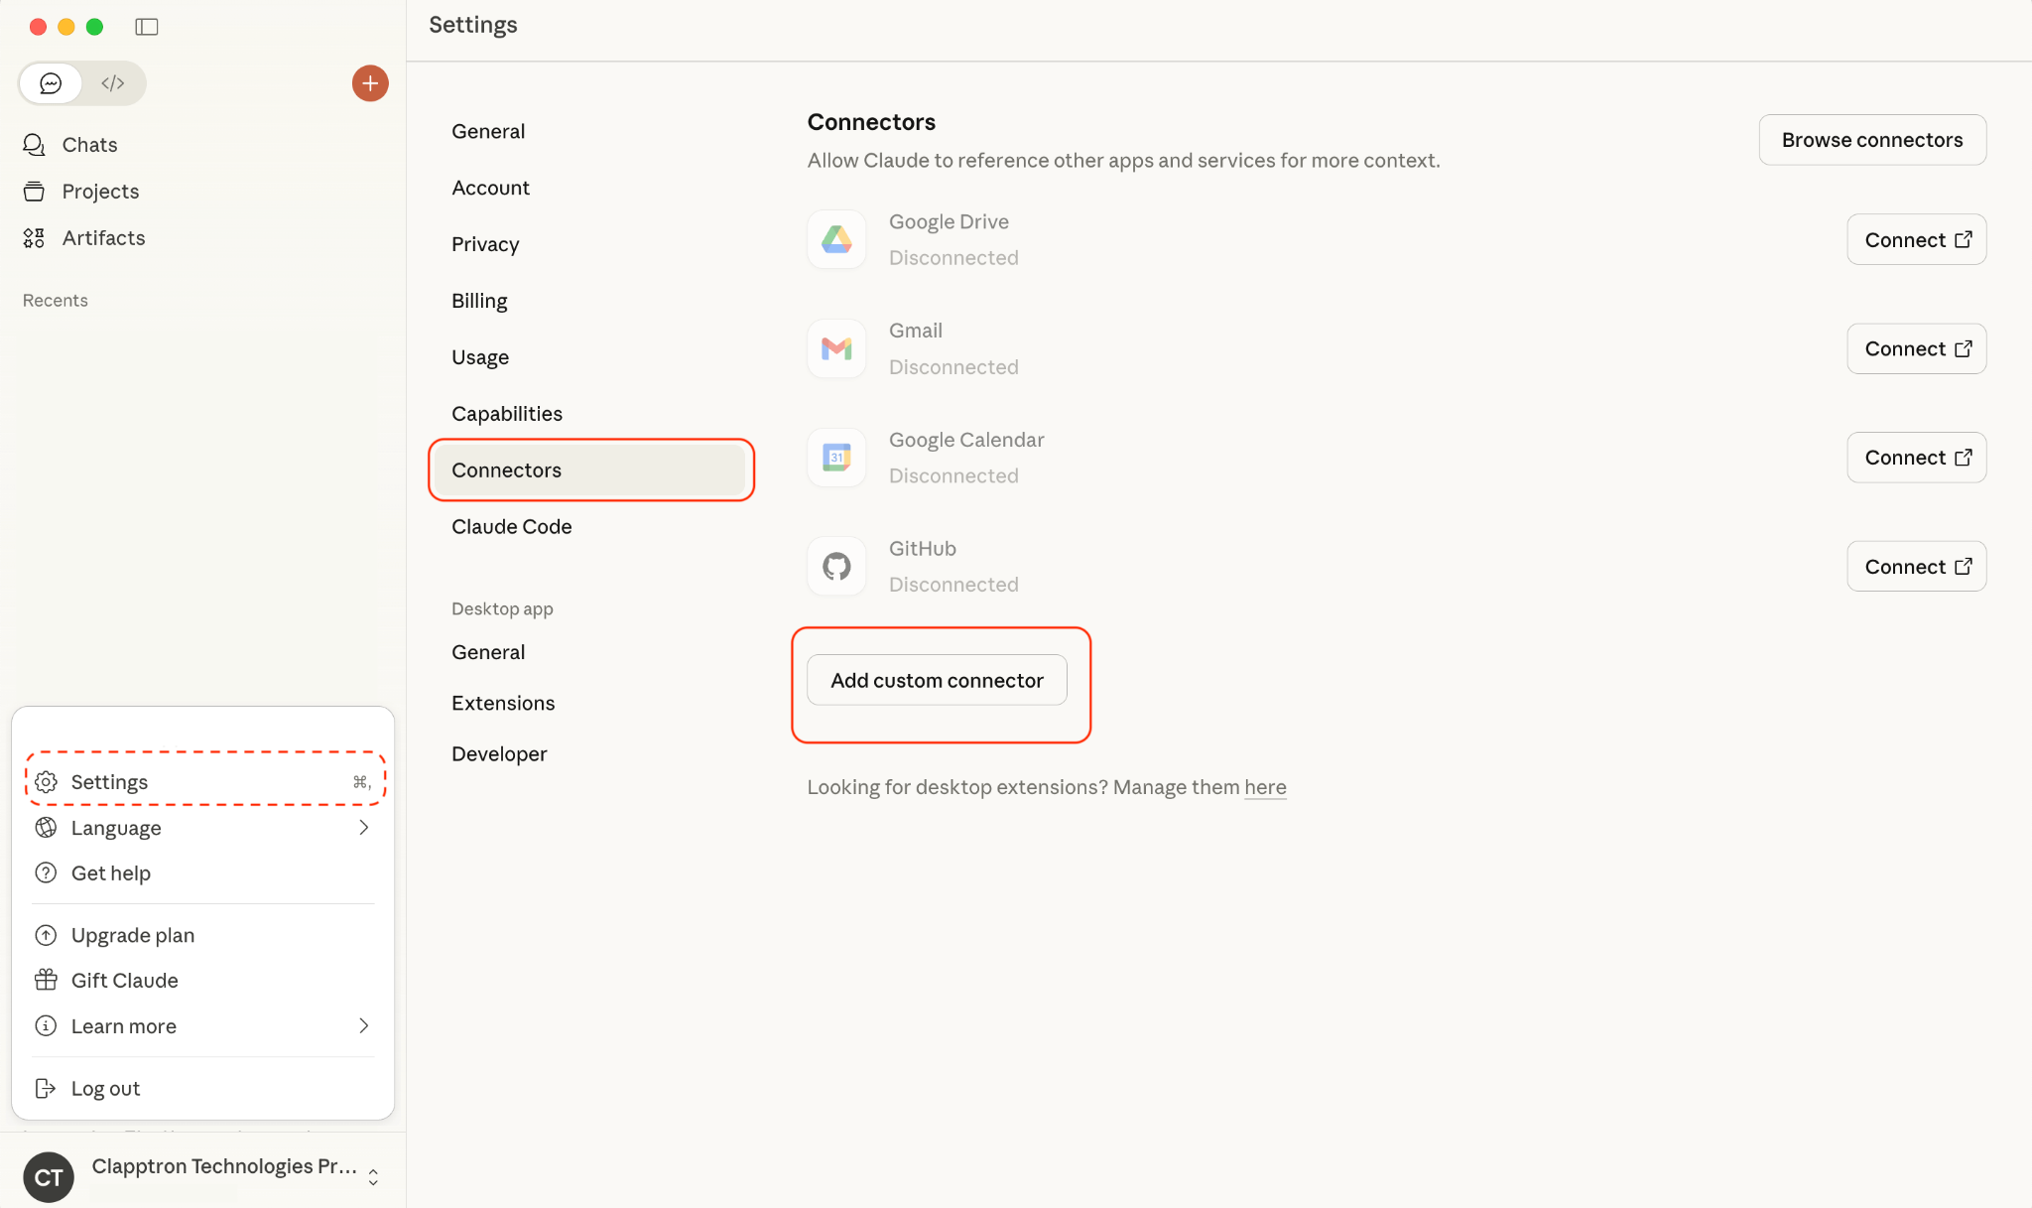Open Projects in the sidebar

tap(100, 192)
